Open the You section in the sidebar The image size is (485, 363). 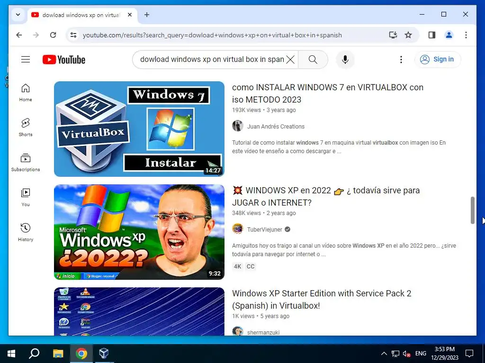coord(26,198)
